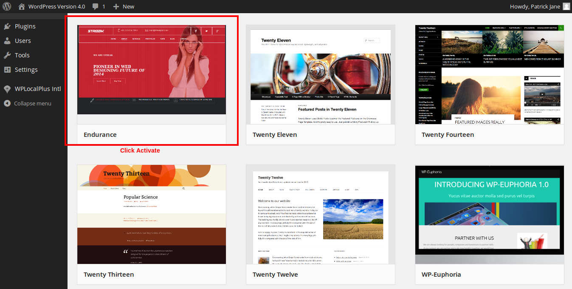
Task: Click the plus icon for New
Action: [116, 6]
